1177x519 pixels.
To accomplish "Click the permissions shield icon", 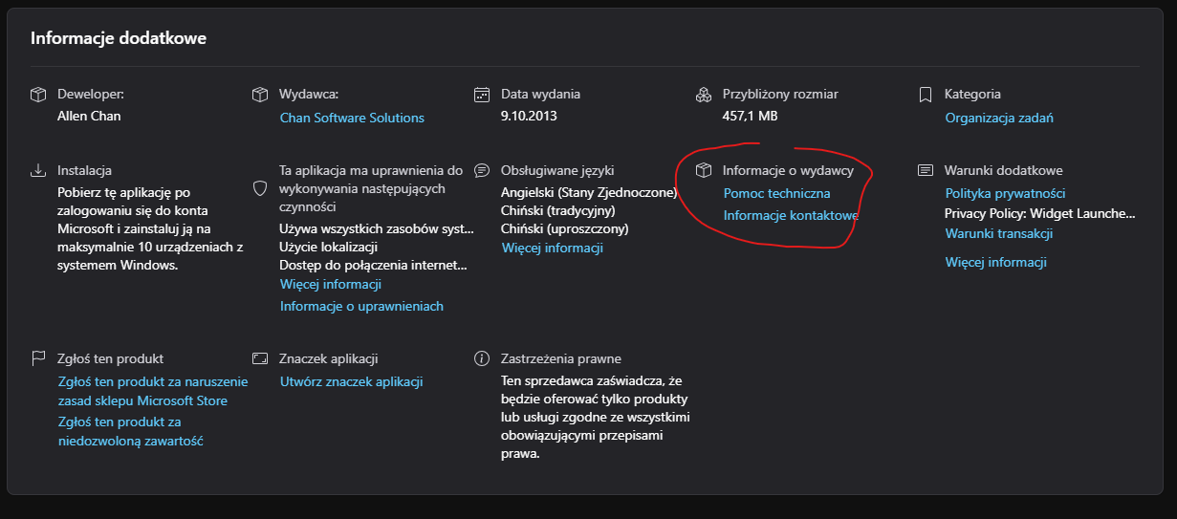I will point(259,188).
